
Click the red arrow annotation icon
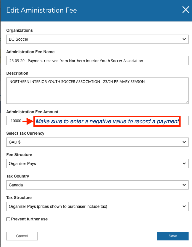pos(28,121)
